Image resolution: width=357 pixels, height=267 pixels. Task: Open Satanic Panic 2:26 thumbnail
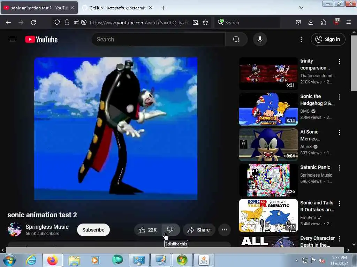point(268,180)
